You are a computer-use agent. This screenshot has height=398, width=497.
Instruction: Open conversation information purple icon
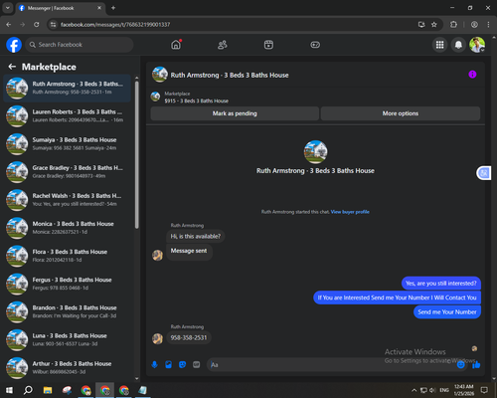[472, 75]
